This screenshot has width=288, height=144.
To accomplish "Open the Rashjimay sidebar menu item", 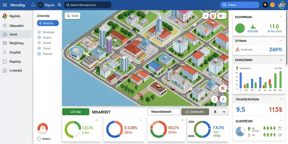I will tap(16, 43).
